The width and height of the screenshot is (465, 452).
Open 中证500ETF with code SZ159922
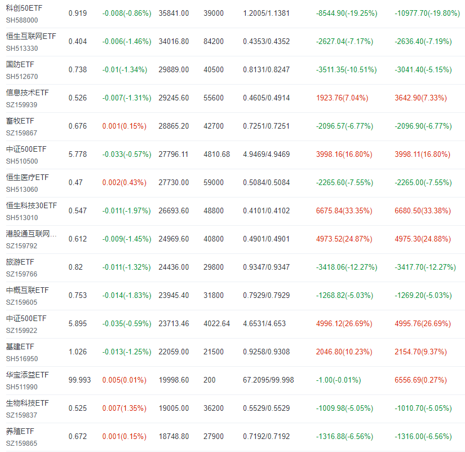(26, 318)
